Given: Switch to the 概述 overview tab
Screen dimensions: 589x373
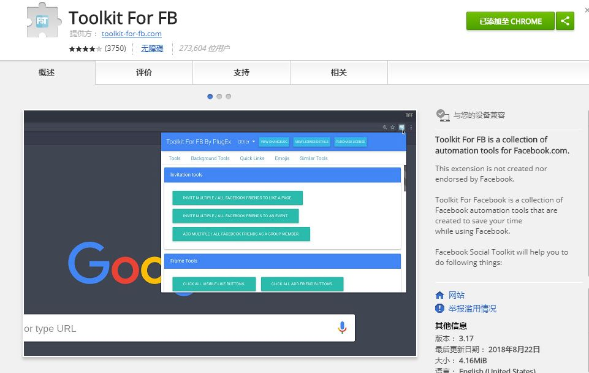Looking at the screenshot, I should click(x=47, y=72).
